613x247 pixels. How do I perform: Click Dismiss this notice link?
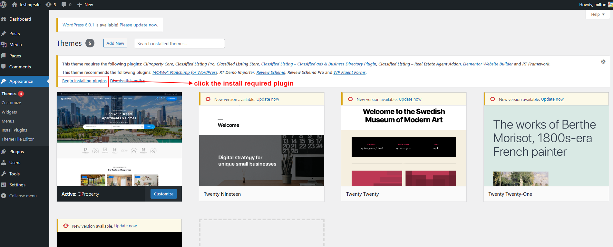point(128,81)
